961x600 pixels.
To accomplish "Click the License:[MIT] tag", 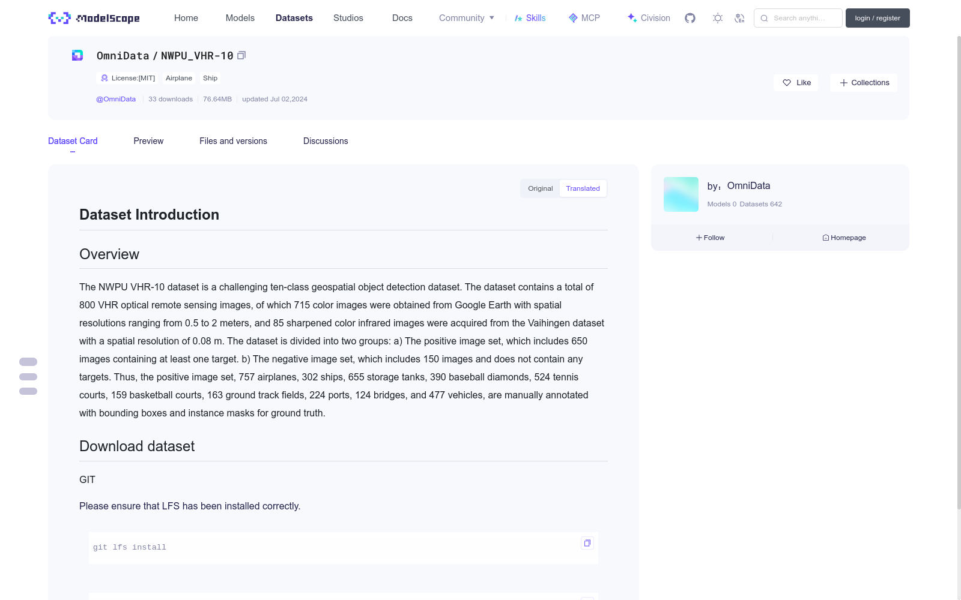I will point(128,78).
